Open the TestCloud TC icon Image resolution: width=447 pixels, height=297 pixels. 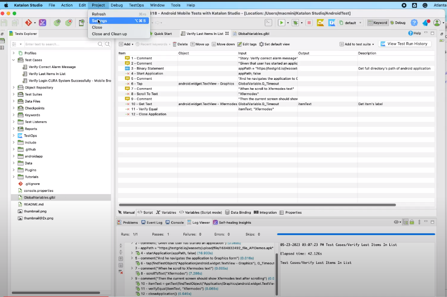pos(320,23)
